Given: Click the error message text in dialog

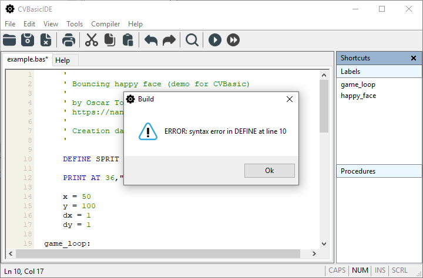Looking at the screenshot, I should (225, 131).
